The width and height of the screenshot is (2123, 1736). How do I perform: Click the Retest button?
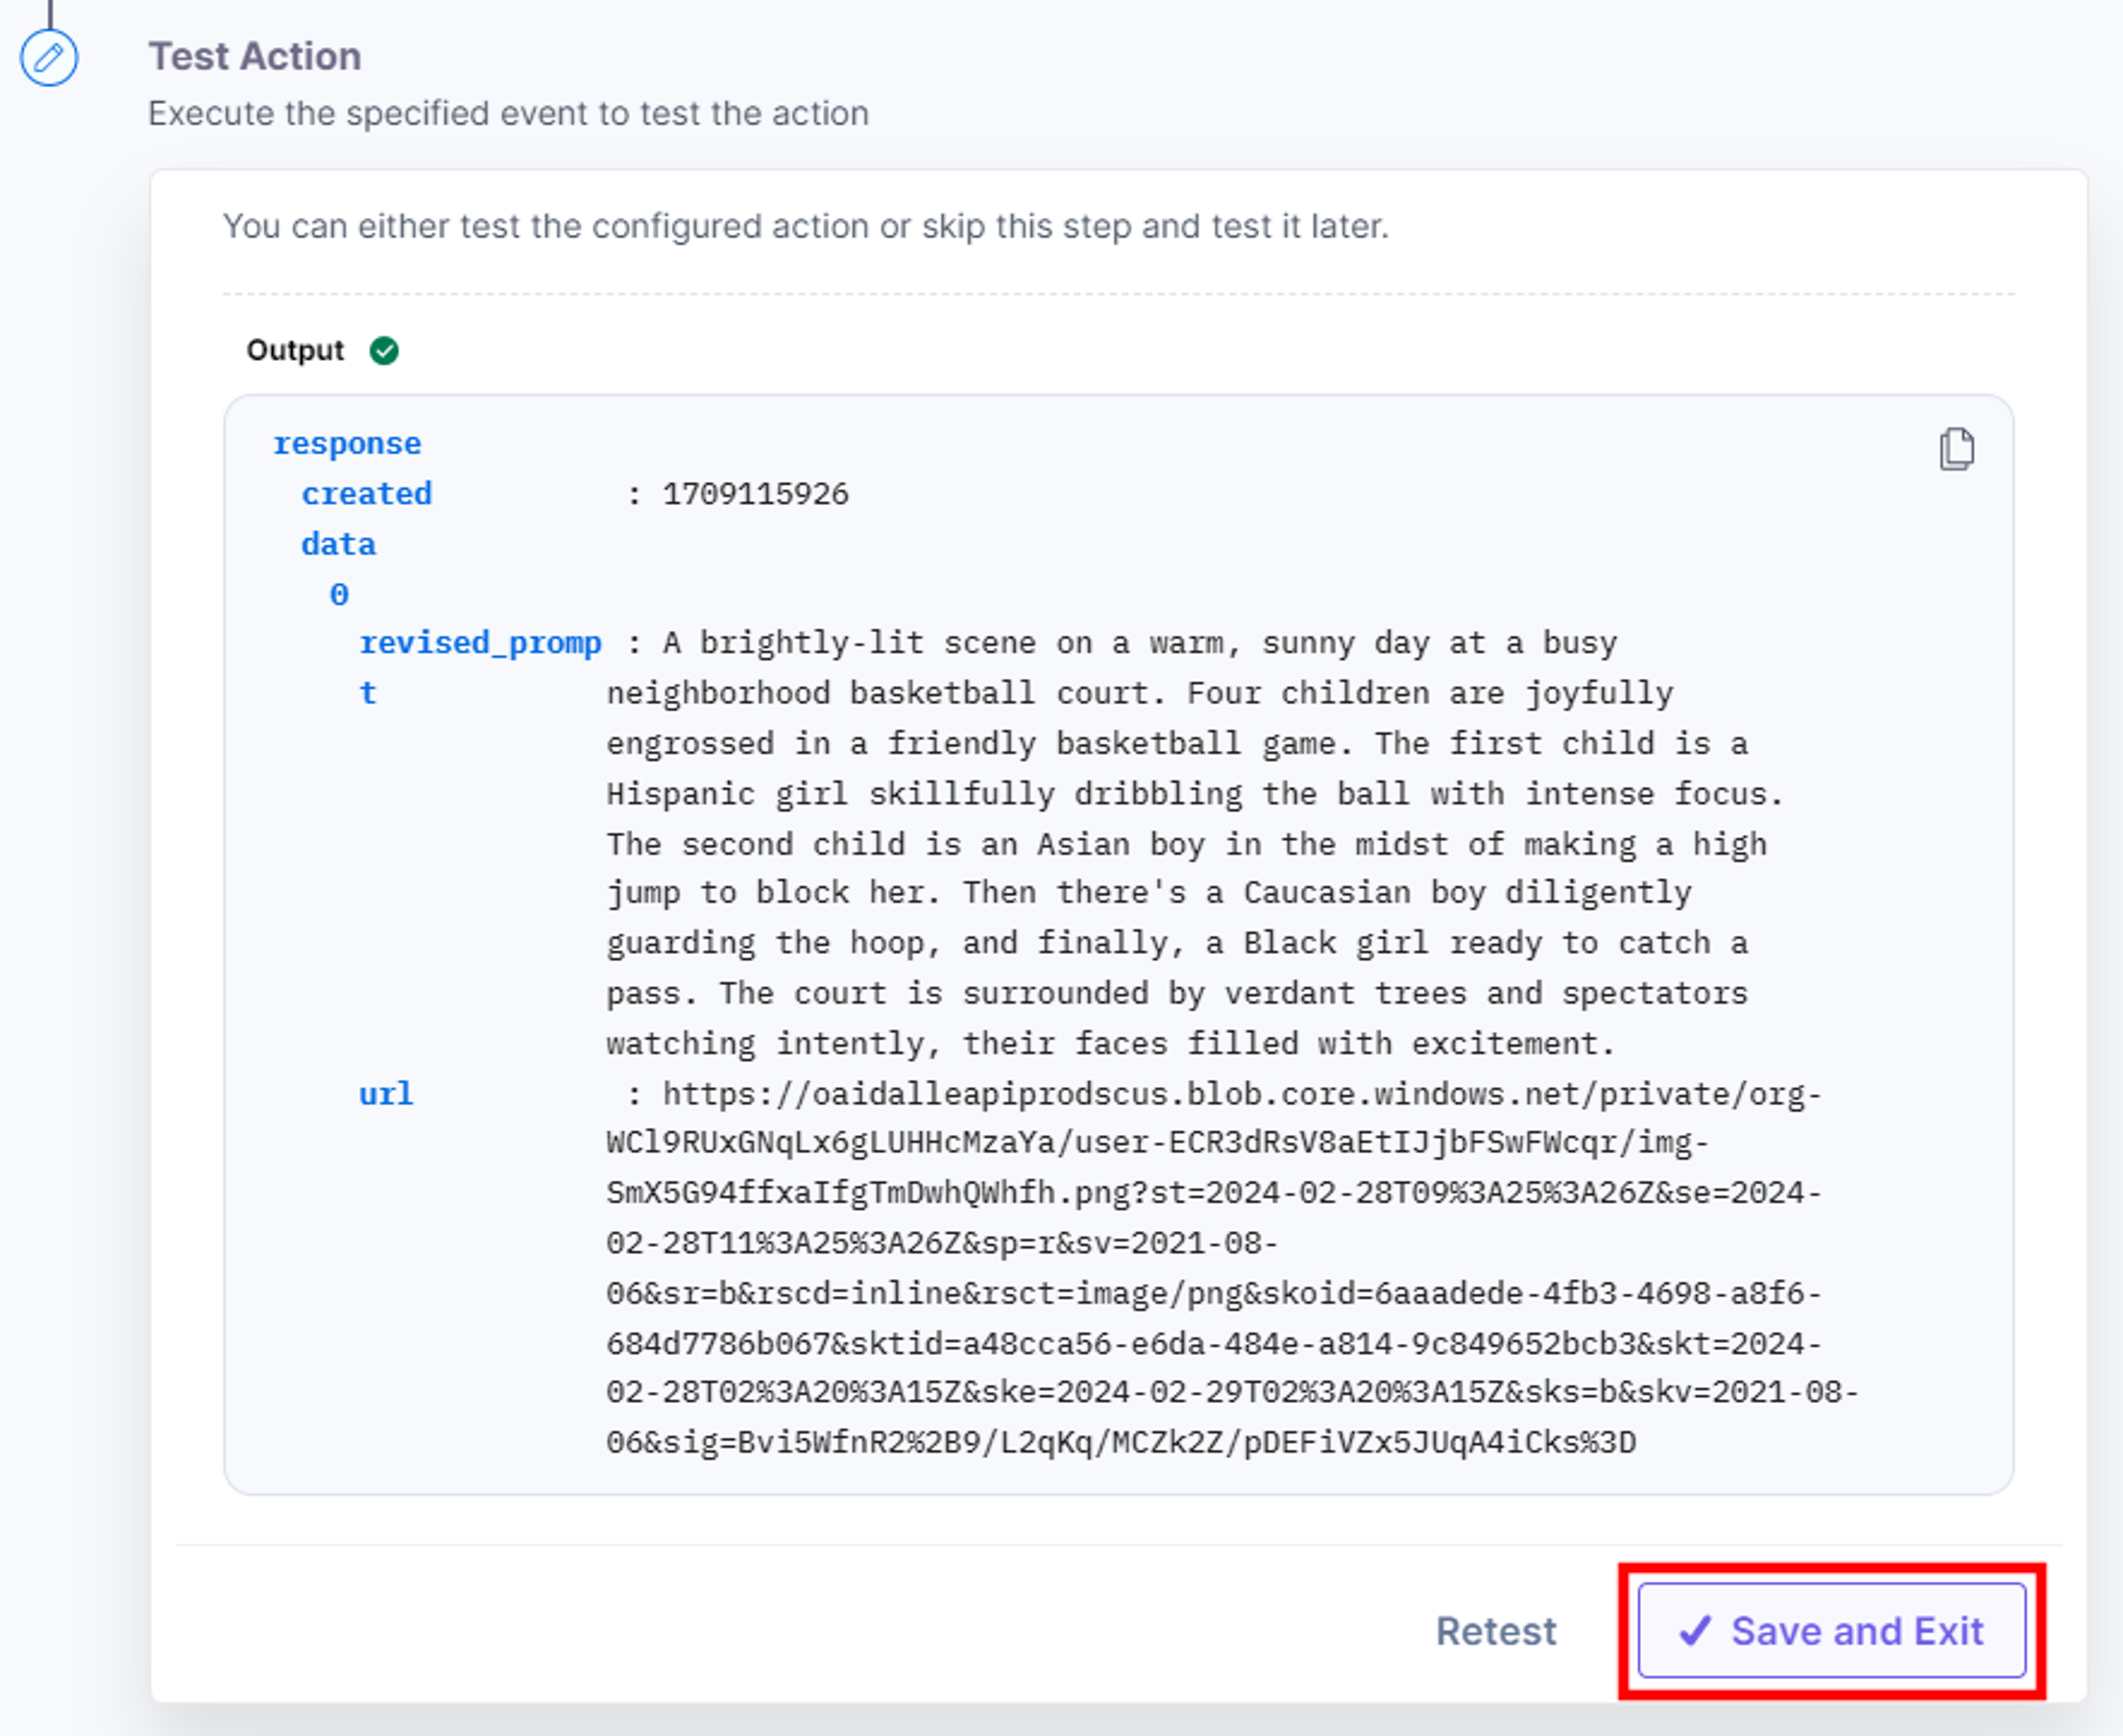tap(1496, 1631)
